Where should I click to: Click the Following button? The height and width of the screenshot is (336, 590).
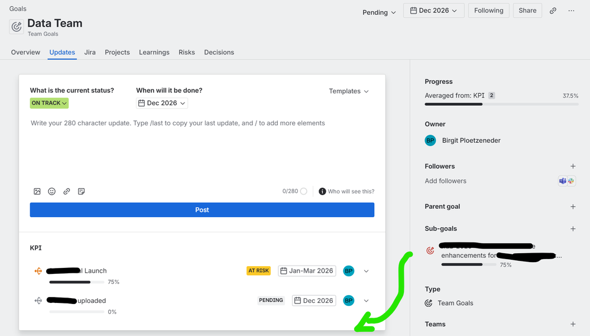click(489, 11)
